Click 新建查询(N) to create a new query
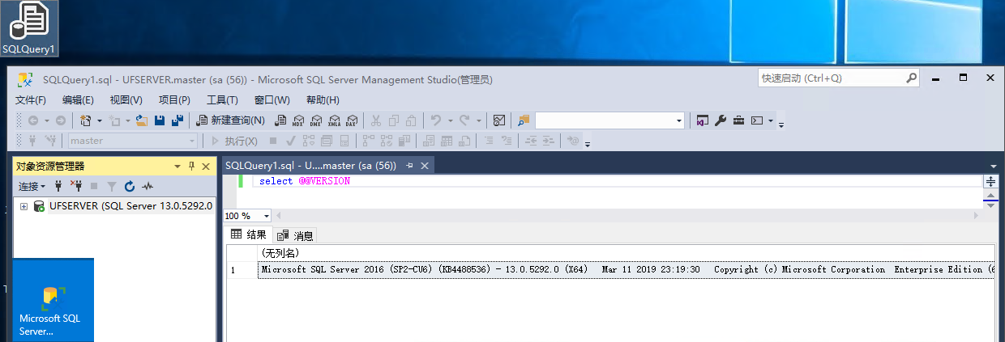Screen dimensions: 1005x342 [231, 120]
